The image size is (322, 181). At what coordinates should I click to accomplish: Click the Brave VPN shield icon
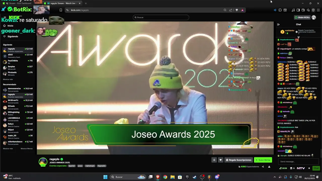point(313,10)
